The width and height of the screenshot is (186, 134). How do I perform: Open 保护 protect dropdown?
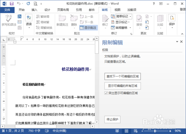pyautogui.click(x=172, y=21)
